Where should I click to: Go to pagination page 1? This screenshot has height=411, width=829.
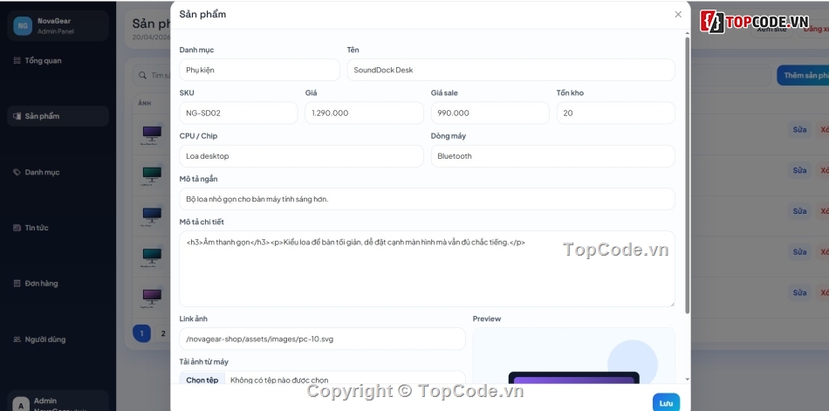click(141, 333)
